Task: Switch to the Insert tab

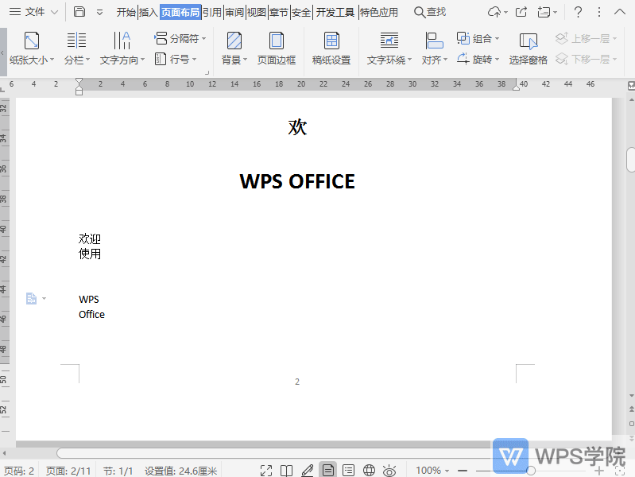Action: tap(149, 12)
